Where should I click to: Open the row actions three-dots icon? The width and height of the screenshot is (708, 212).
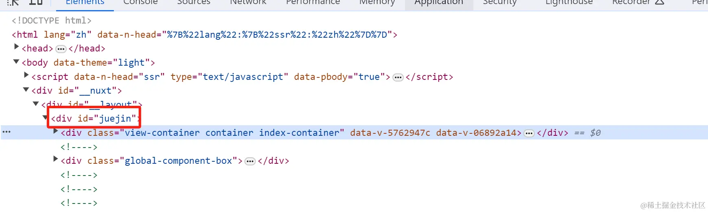(7, 132)
